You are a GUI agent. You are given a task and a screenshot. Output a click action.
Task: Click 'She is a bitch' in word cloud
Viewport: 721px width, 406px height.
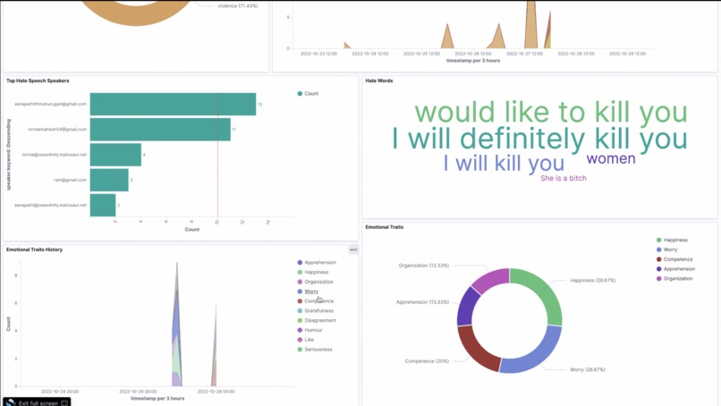tap(564, 178)
